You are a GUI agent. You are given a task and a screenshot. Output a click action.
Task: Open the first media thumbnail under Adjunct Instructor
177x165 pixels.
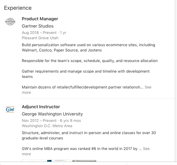(x=33, y=161)
